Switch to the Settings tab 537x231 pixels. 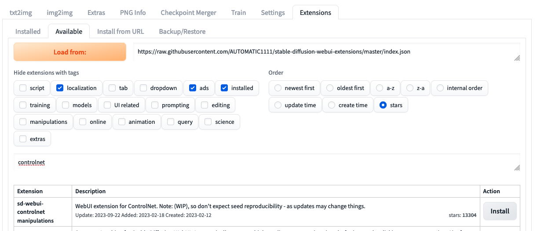pos(273,12)
